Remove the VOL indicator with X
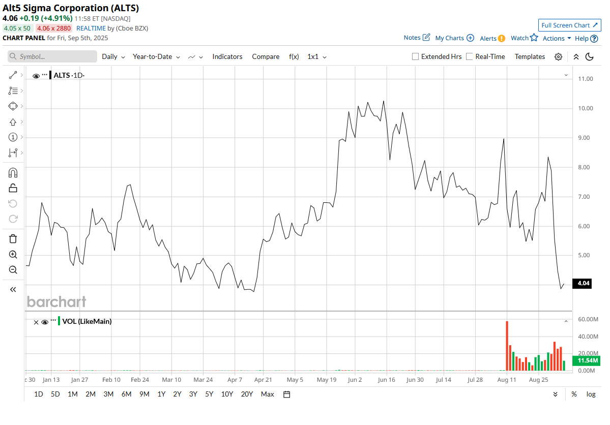Screen dimensions: 610x425 coord(36,322)
